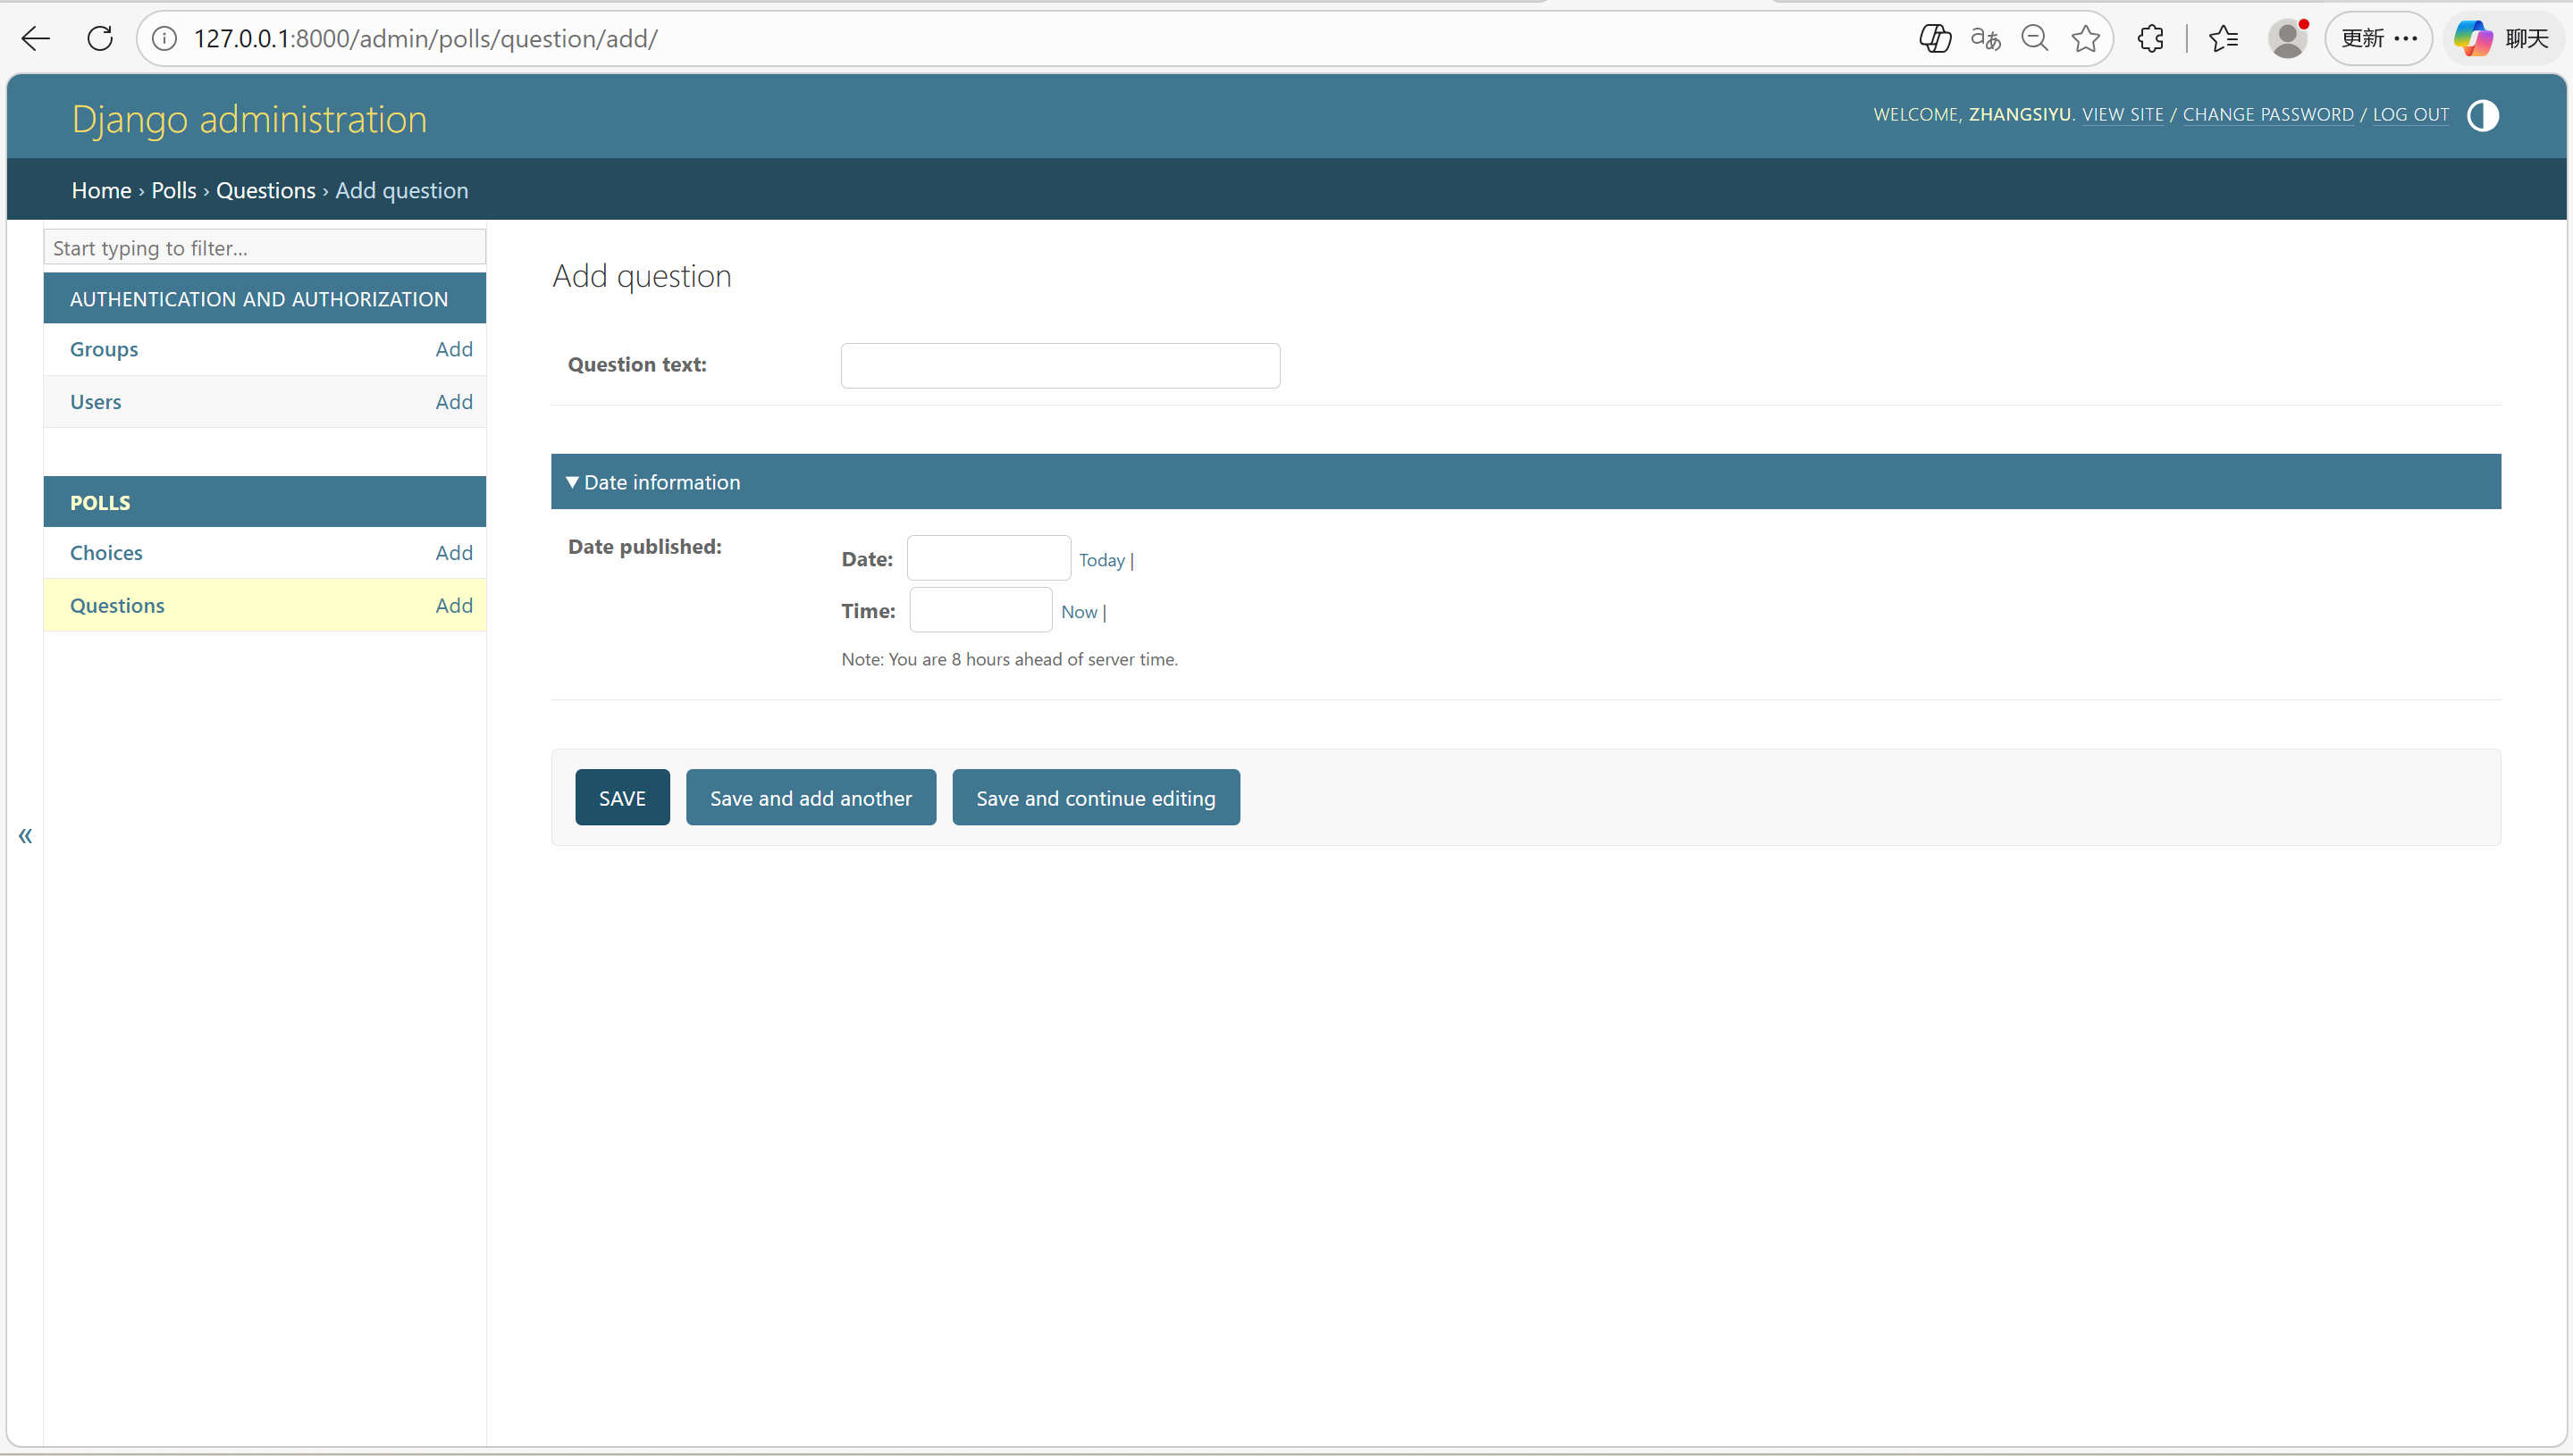The image size is (2573, 1456).
Task: Collapse the sidebar with the « arrow
Action: (25, 835)
